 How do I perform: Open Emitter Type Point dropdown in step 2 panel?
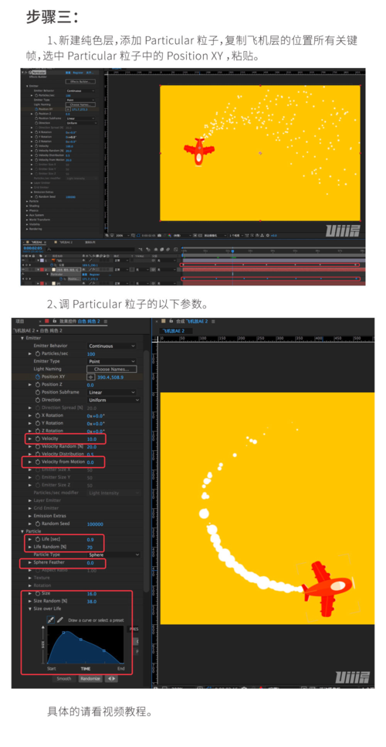point(112,362)
